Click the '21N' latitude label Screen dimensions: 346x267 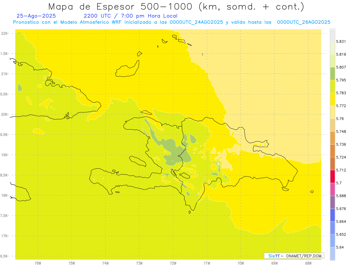[5, 74]
